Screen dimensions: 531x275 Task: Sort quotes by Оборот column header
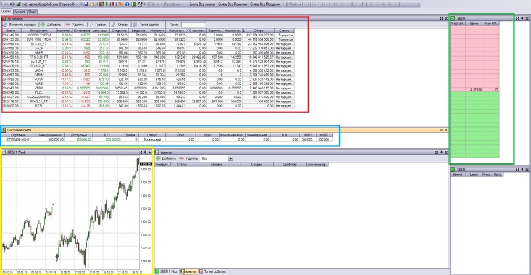click(x=259, y=30)
